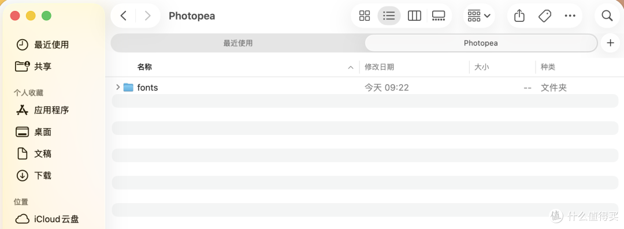This screenshot has width=624, height=229.
Task: Switch to column view
Action: (414, 16)
